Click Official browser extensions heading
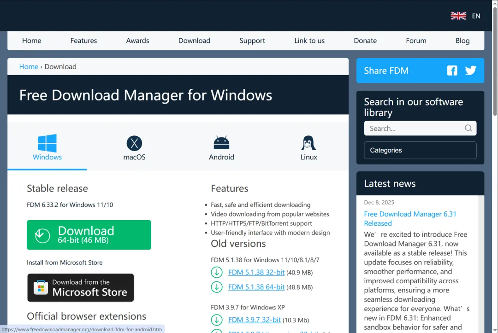Viewport: 498px width, 333px height. (86, 316)
